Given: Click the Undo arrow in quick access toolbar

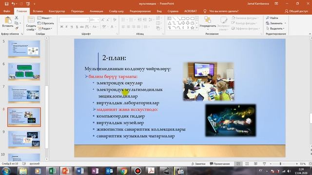Looking at the screenshot, I should point(13,4).
